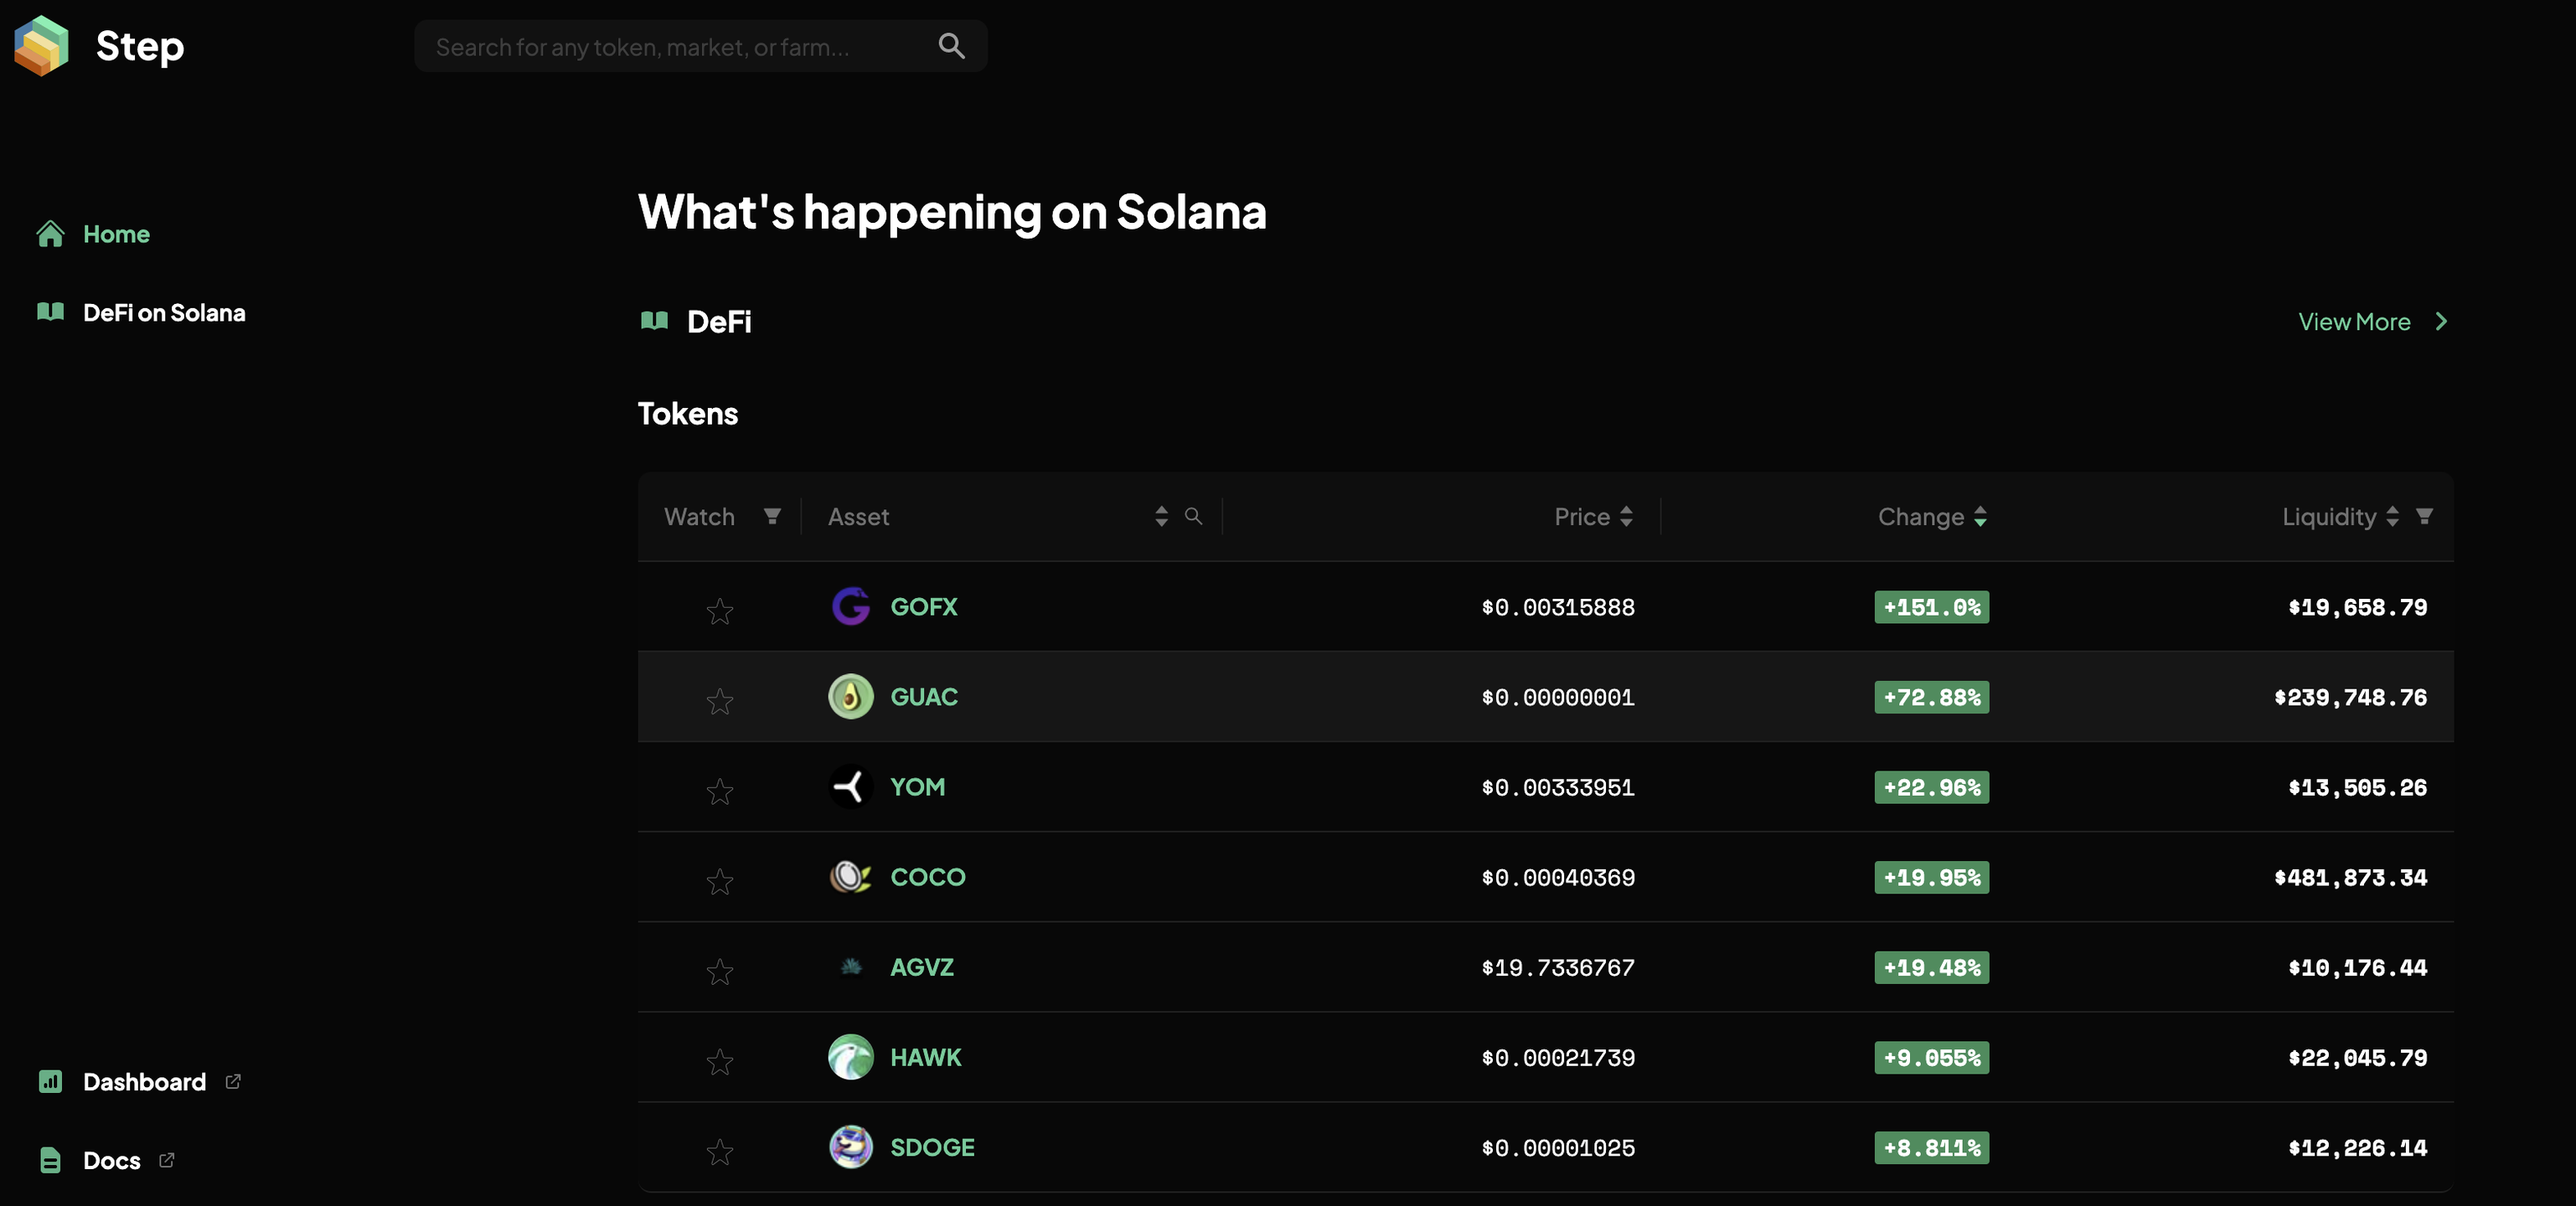Star GOFX to add to watchlist
2576x1206 pixels.
[x=719, y=611]
